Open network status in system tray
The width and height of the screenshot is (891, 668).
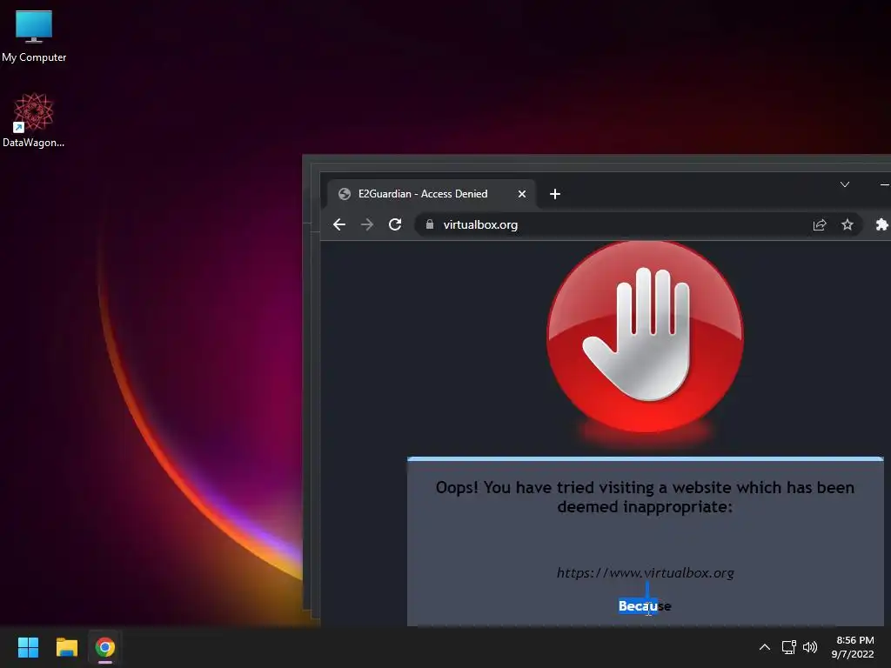788,647
